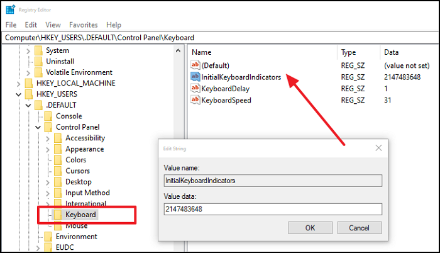Click the Console folder icon
Viewport: 440px width, 253px height.
coord(48,116)
